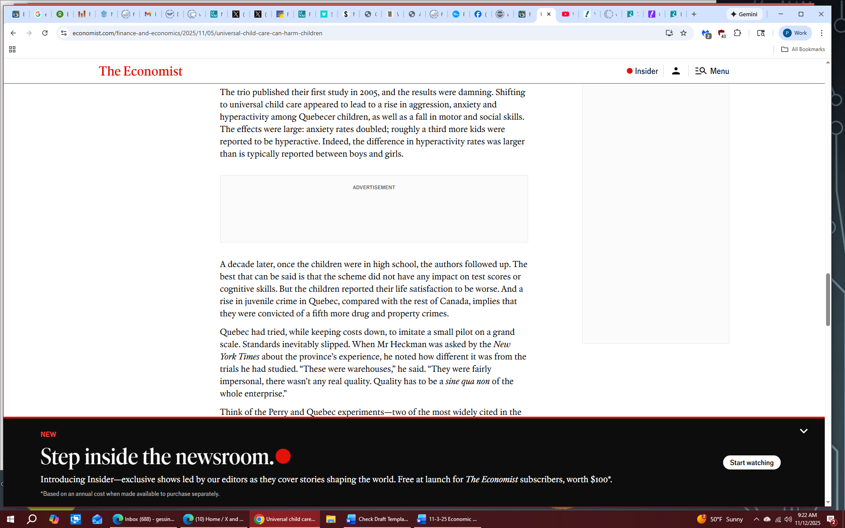Click the browser reload page icon
Viewport: 845px width, 528px height.
pos(45,33)
